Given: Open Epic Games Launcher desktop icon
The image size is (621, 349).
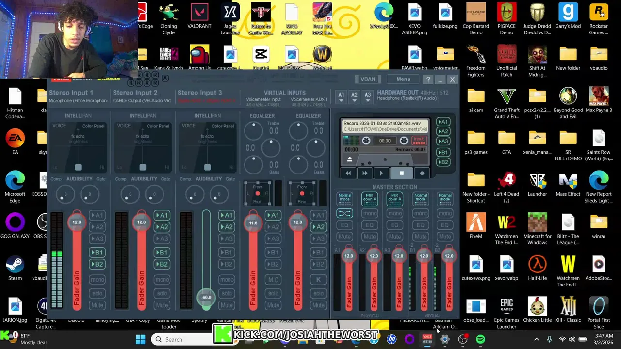Looking at the screenshot, I should tap(507, 313).
